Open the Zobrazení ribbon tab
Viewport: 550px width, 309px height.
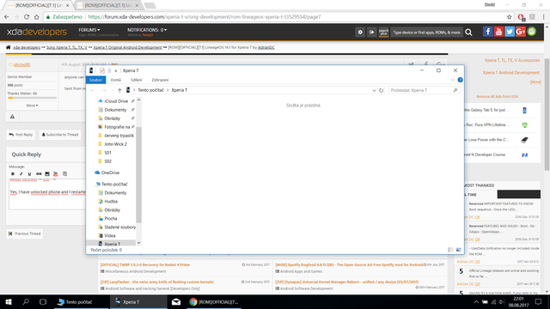click(160, 80)
